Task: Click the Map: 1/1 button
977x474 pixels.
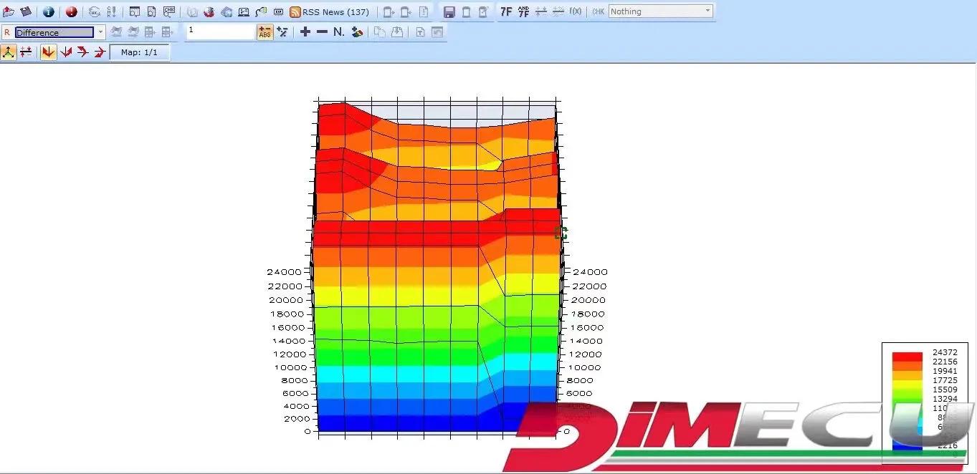Action: 139,52
